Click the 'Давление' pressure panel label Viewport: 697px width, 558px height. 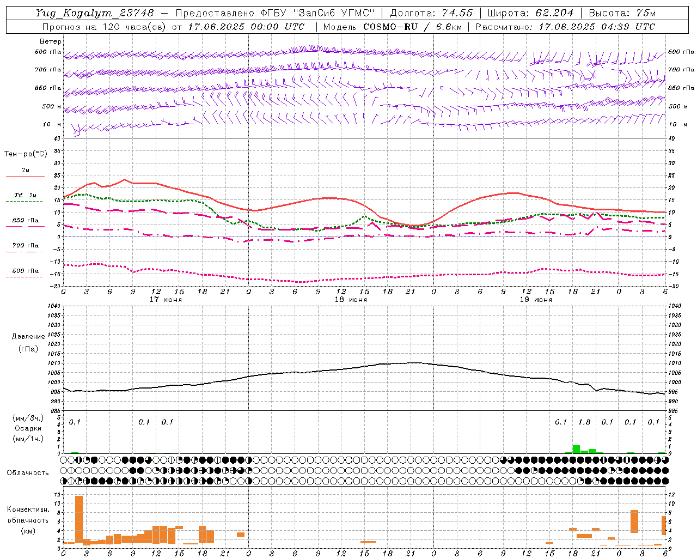28,337
